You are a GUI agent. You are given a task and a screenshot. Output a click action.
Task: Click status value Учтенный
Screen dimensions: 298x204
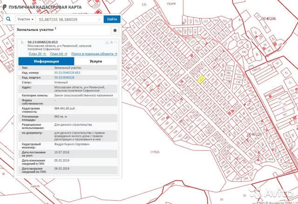(x=61, y=82)
